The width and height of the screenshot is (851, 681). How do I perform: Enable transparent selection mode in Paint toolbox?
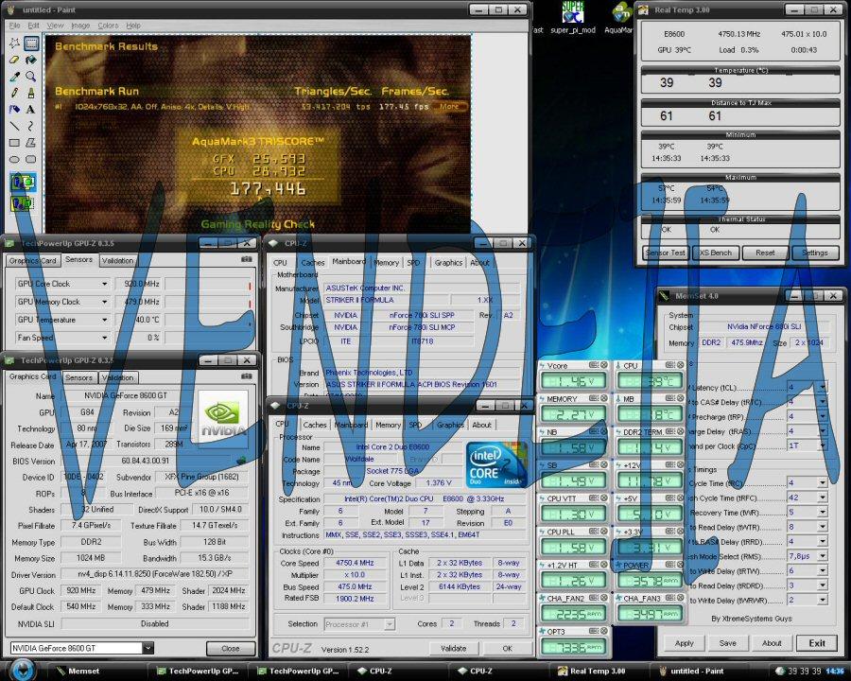(23, 203)
